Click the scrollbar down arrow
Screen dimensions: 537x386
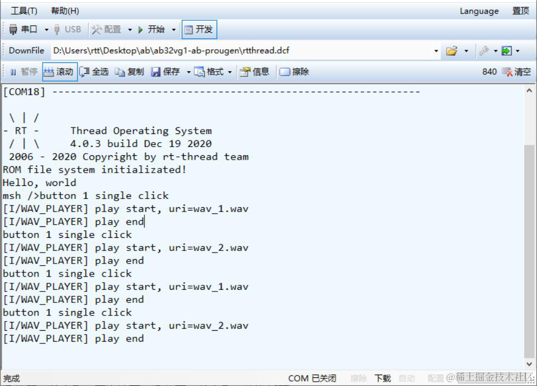coord(529,364)
